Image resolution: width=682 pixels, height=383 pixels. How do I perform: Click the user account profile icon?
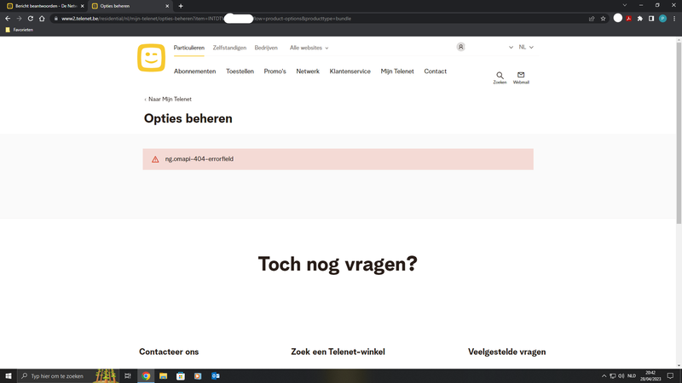460,48
